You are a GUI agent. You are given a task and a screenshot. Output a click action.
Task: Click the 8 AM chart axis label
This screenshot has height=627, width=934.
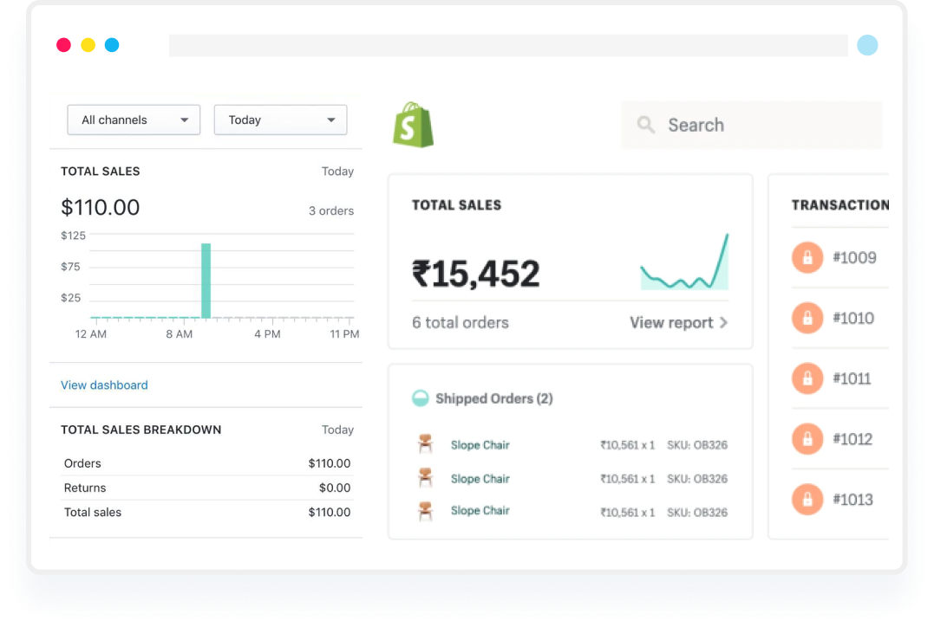pos(180,334)
